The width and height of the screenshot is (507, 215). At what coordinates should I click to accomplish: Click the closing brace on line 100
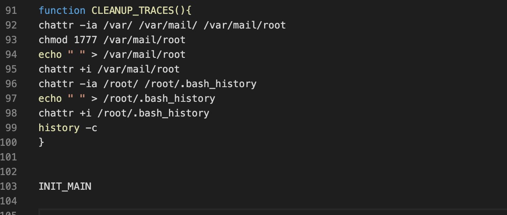point(41,143)
